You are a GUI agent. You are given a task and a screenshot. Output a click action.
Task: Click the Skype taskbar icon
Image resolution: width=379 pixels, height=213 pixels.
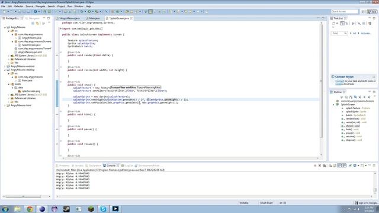tap(103, 209)
